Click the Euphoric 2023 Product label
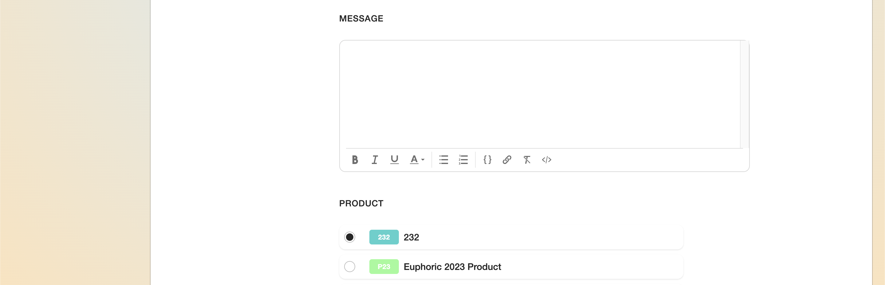The height and width of the screenshot is (285, 885). pyautogui.click(x=452, y=267)
